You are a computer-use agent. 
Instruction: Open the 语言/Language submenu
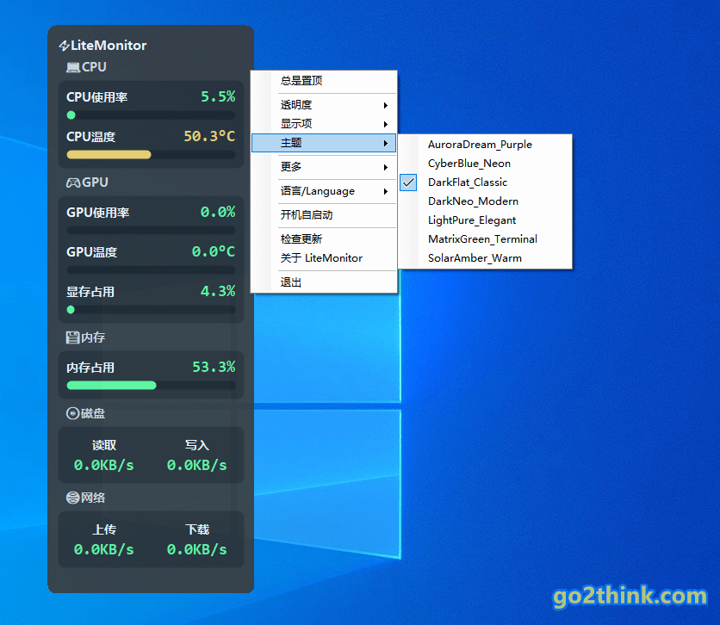coord(324,191)
